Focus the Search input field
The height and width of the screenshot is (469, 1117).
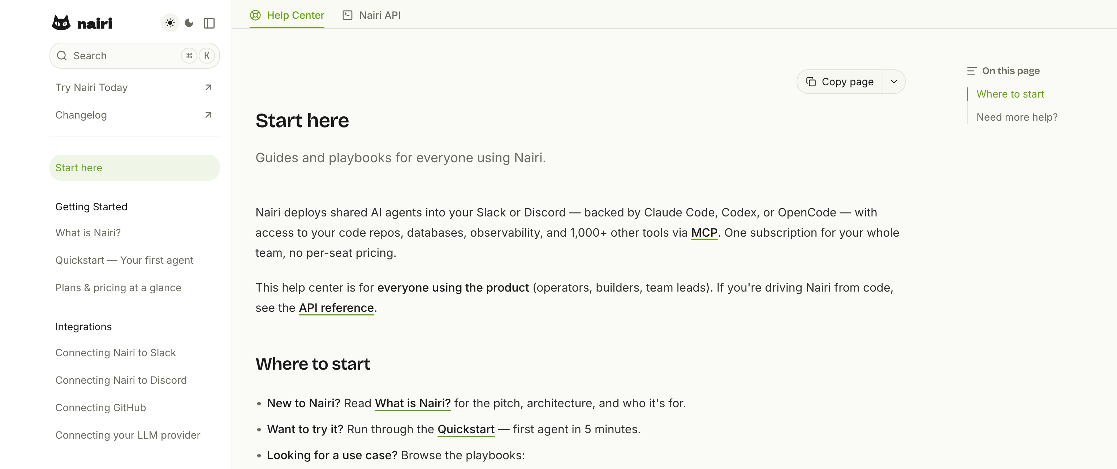click(134, 56)
